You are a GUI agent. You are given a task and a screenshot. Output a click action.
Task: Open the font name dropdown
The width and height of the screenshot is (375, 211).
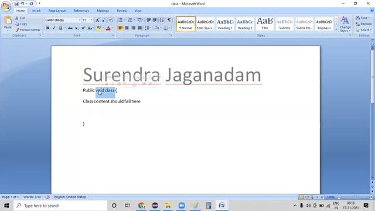80,20
